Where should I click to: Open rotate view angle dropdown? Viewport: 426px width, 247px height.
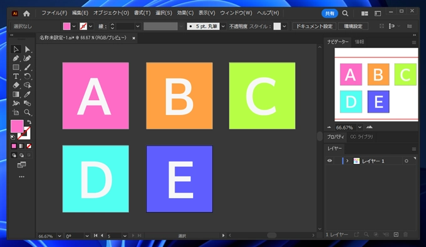pos(87,236)
